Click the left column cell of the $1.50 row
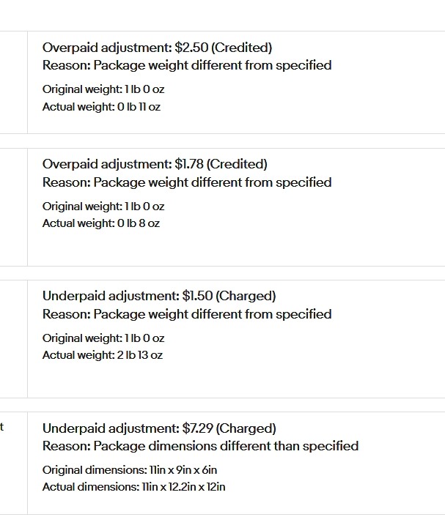Image resolution: width=445 pixels, height=517 pixels. 13,339
